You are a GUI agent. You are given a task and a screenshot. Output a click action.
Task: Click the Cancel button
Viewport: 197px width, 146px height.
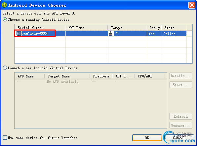click(x=179, y=138)
